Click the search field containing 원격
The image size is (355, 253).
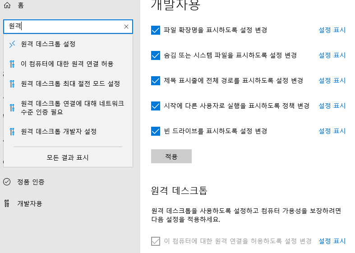click(68, 27)
